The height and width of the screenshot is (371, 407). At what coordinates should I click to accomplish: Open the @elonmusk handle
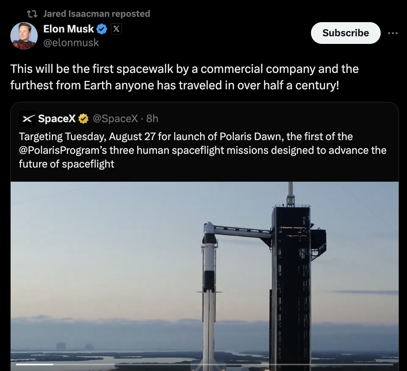[x=71, y=42]
